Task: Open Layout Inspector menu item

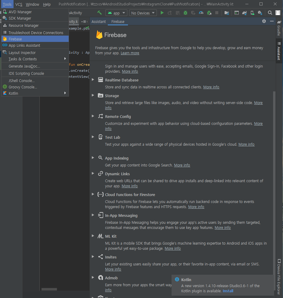Action: [x=35, y=53]
